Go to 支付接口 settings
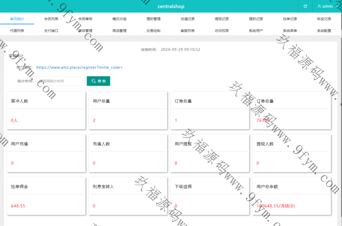 click(51, 31)
